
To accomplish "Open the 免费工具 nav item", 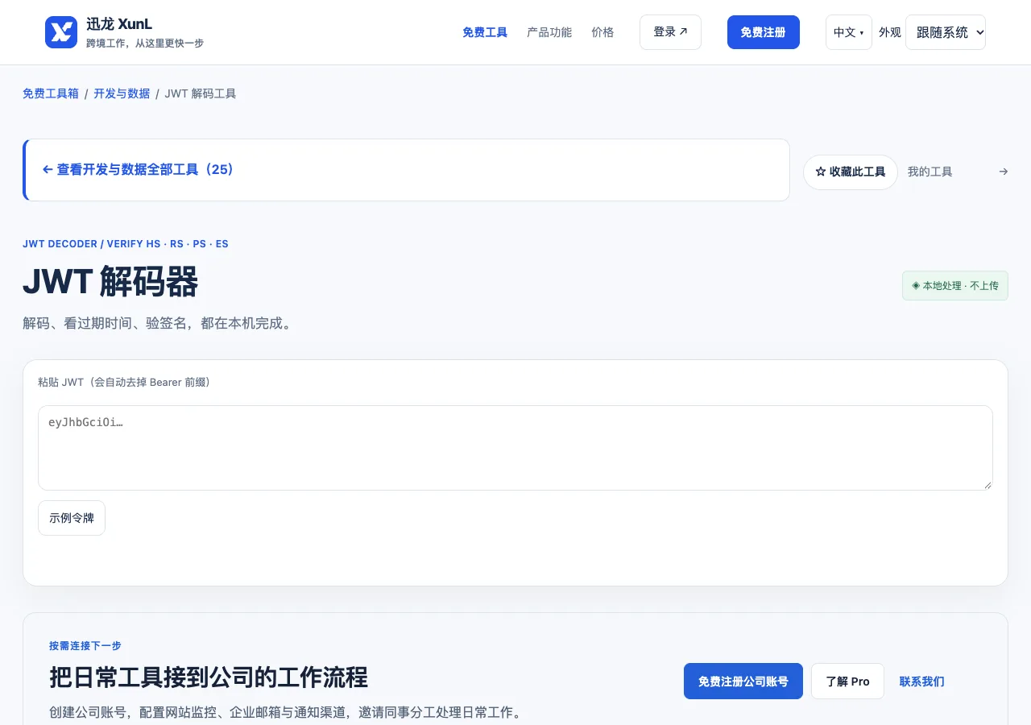I will [485, 32].
